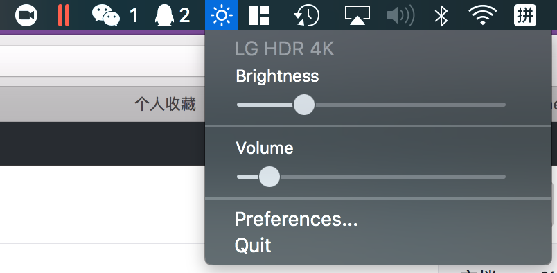
Task: Switch input source via the 拼 icon
Action: (525, 15)
